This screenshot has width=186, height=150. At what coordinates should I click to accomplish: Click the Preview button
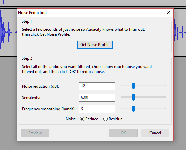35,133
